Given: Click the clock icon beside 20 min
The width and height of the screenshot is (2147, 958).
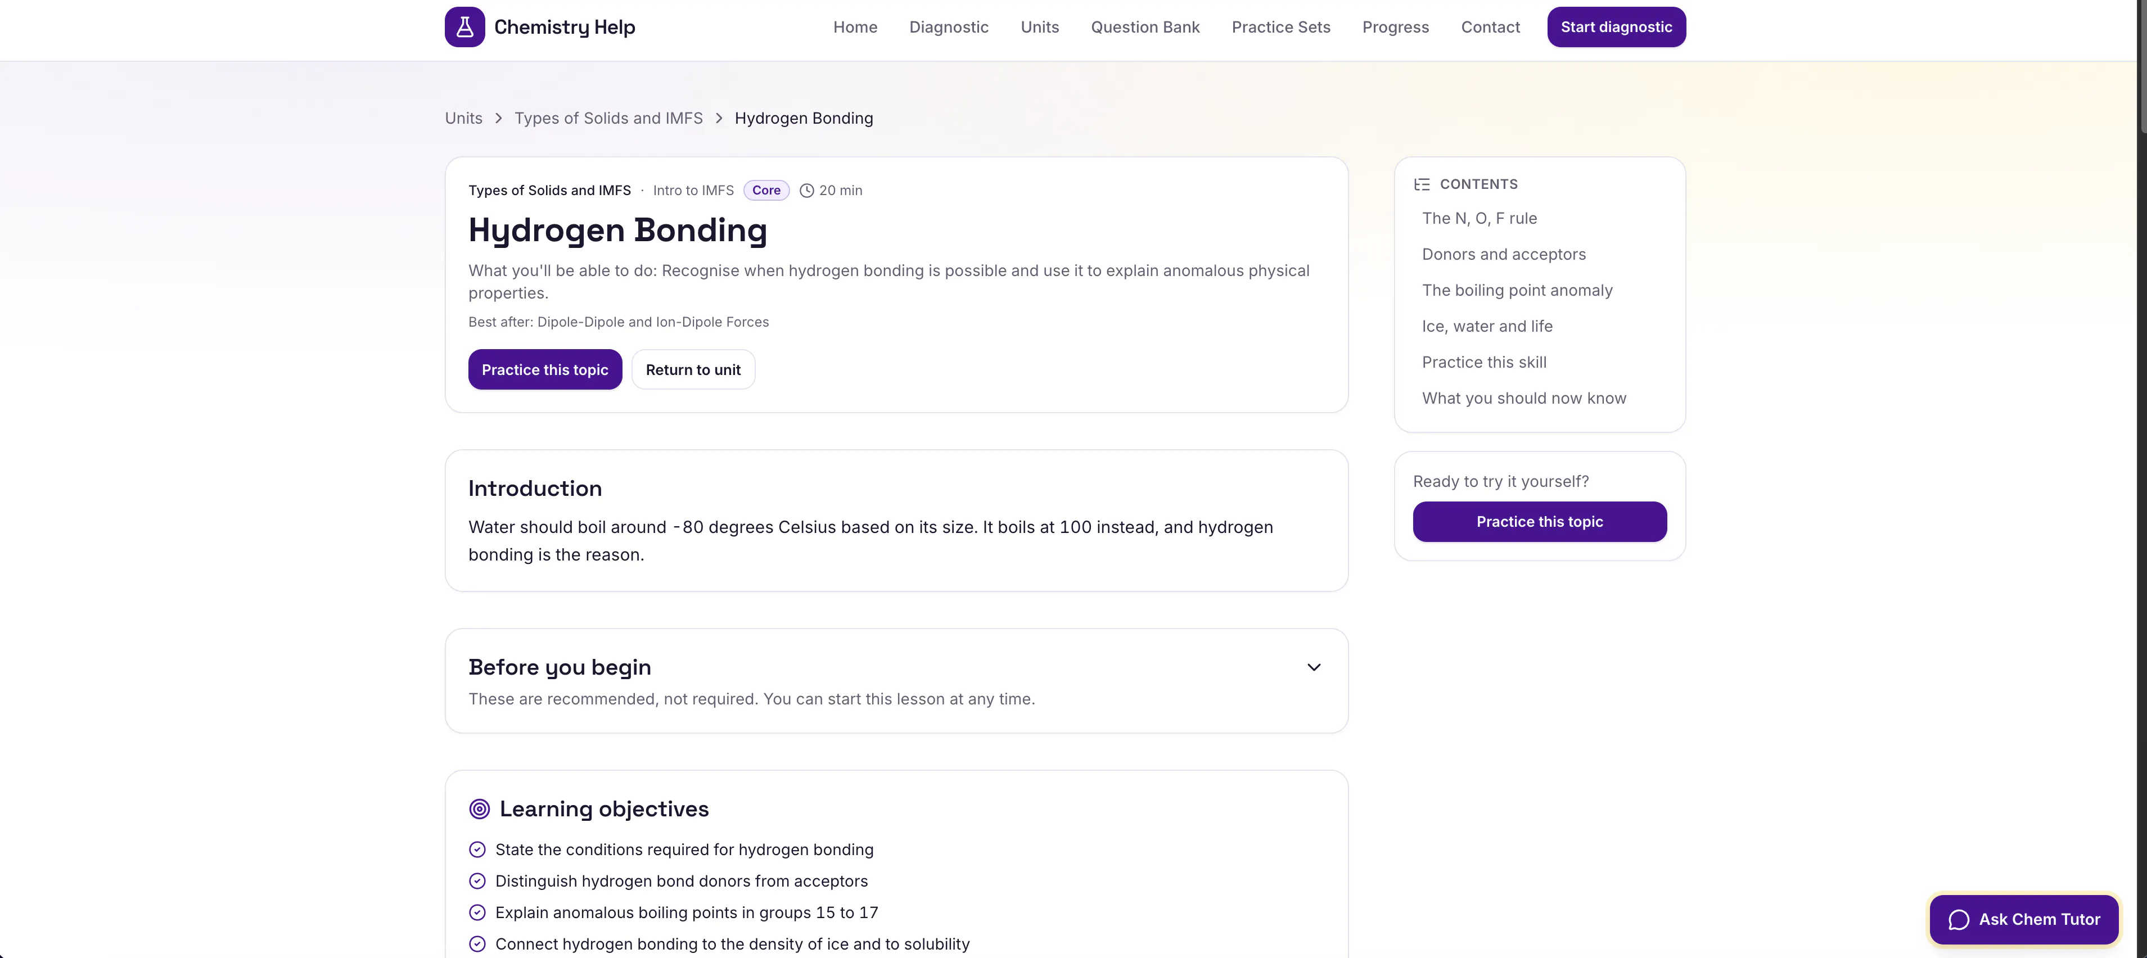Looking at the screenshot, I should tap(806, 191).
